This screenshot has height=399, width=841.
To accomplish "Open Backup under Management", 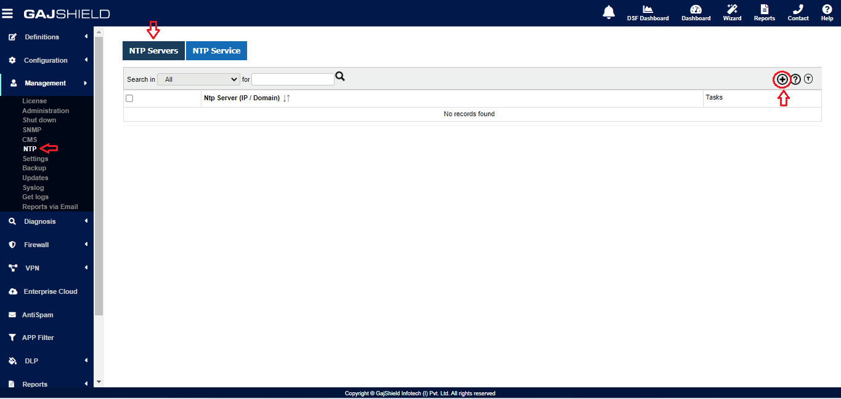I will 35,168.
